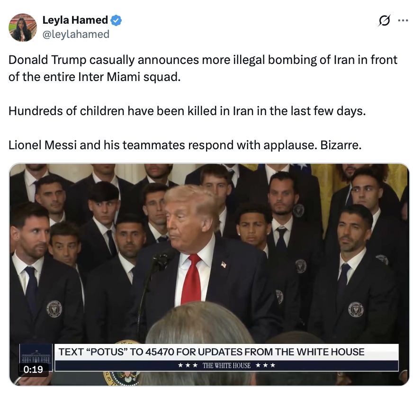Screen dimensions: 413x397
Task: Select the paragraph about Inter Miami squad
Action: point(203,68)
